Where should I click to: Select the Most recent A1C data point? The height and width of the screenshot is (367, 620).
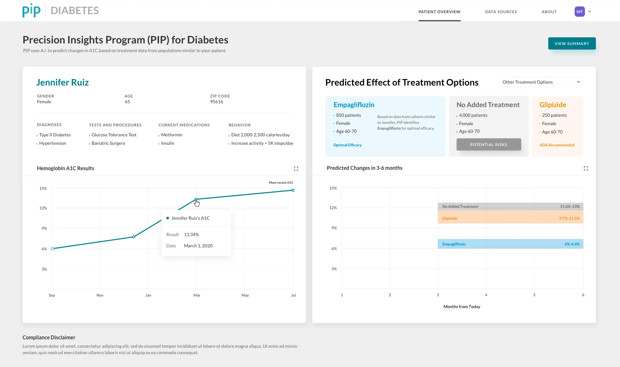click(293, 190)
